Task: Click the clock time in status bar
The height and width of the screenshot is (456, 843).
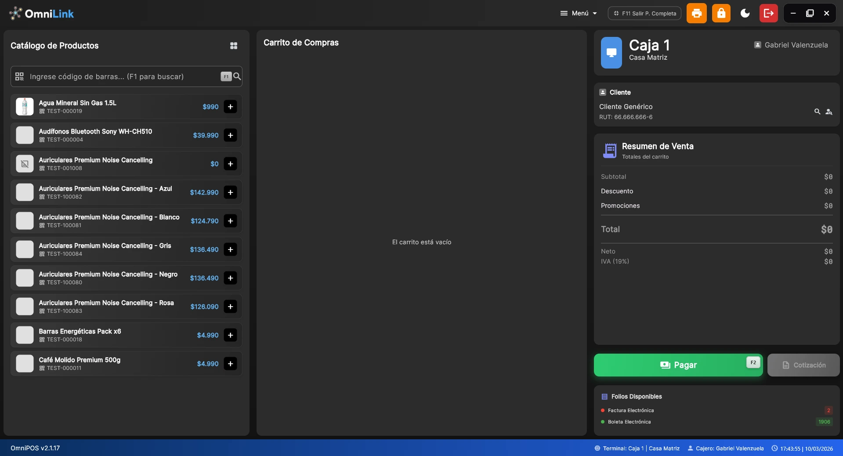Action: click(x=790, y=449)
